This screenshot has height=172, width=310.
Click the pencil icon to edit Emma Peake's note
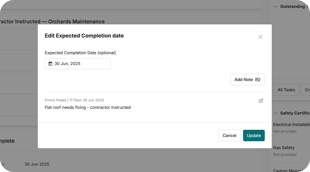coord(261,101)
